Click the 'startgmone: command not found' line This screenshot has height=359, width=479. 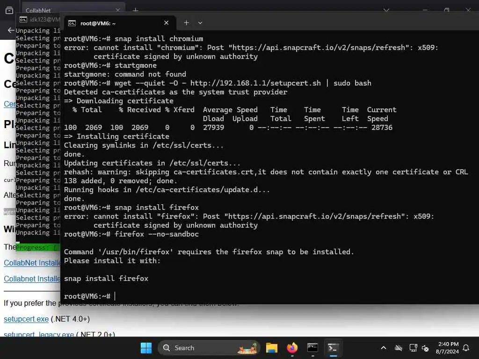(x=125, y=74)
